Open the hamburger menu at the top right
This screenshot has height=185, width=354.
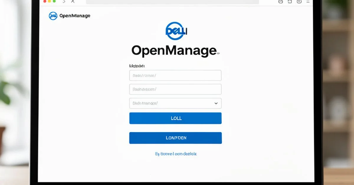[308, 1]
